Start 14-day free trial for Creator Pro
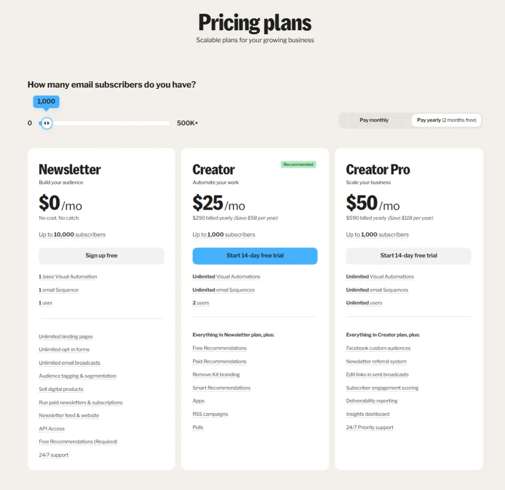Image resolution: width=505 pixels, height=490 pixels. (408, 256)
